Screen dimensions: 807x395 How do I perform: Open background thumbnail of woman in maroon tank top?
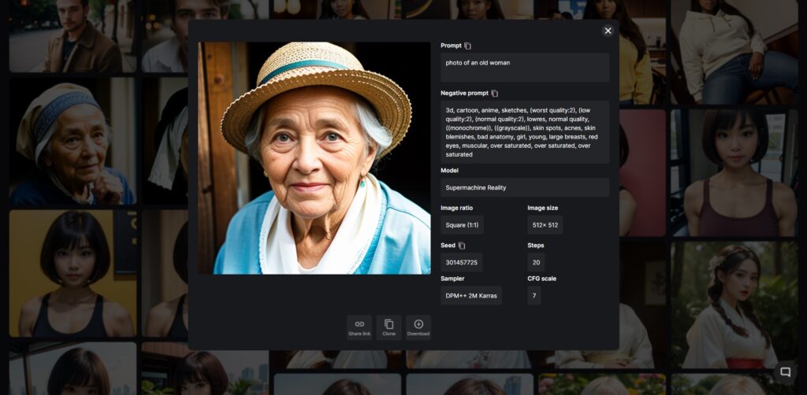(734, 172)
